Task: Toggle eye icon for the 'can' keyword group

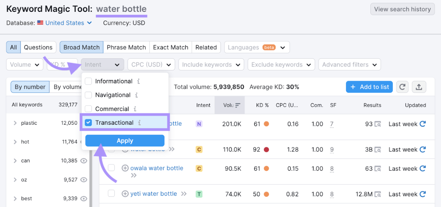Action: click(x=84, y=161)
